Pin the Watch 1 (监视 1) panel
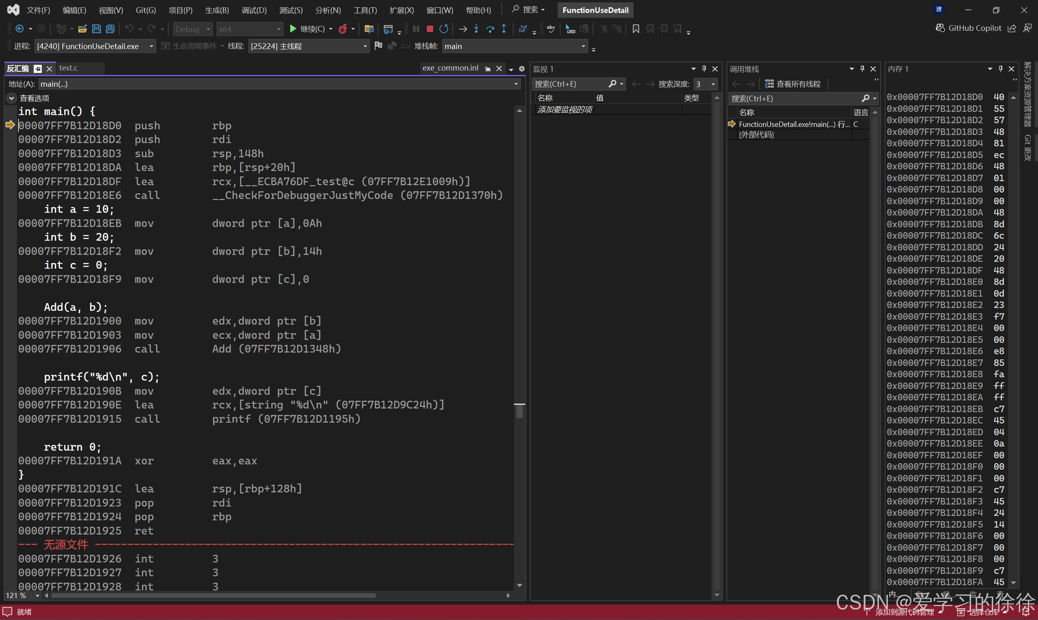The height and width of the screenshot is (620, 1038). [x=704, y=68]
